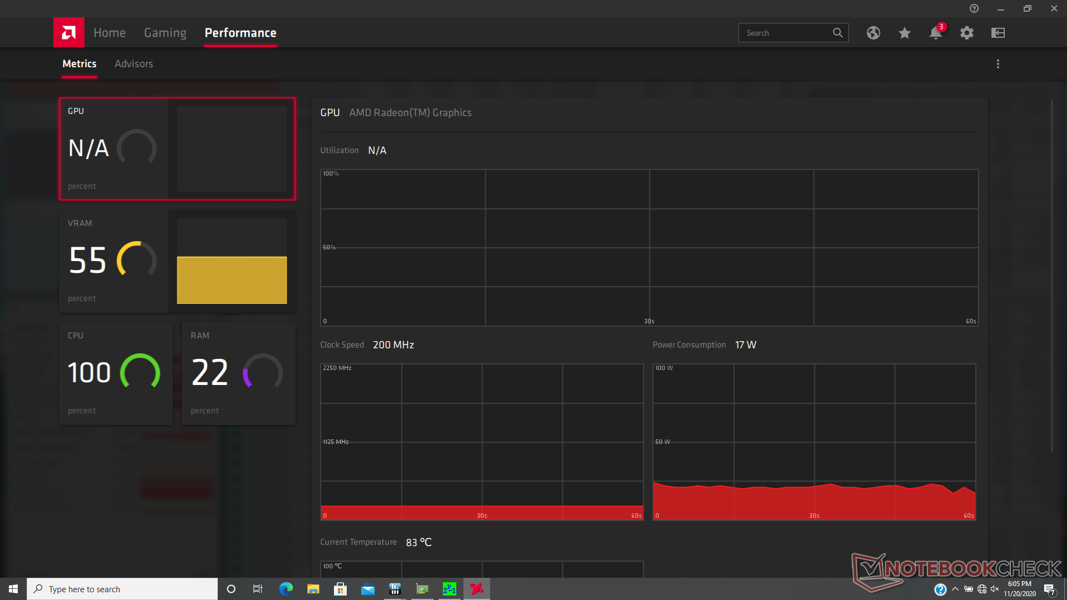Switch to the Gaming tab
Screen dimensions: 1067x600
point(165,33)
